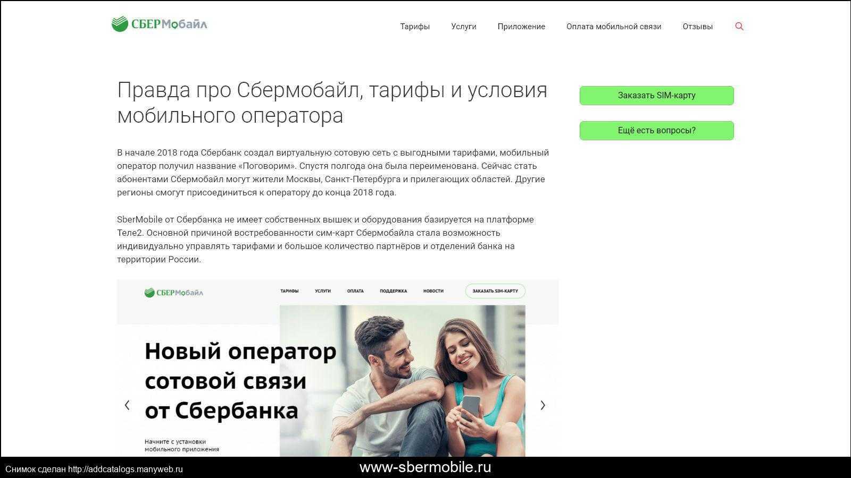Click the paragraph starting SberMobile от Сбербанка

pyautogui.click(x=326, y=240)
